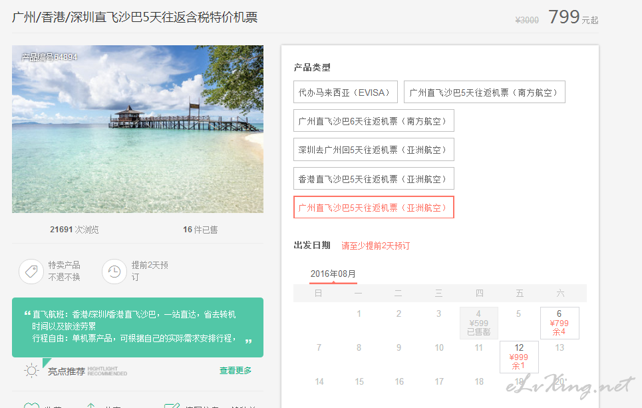Select August 6 departure at ¥799
Image resolution: width=642 pixels, height=408 pixels.
click(x=560, y=323)
